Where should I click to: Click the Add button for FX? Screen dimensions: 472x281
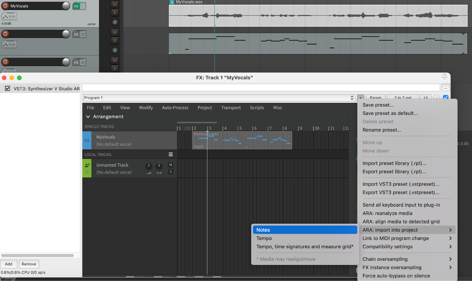coord(9,264)
